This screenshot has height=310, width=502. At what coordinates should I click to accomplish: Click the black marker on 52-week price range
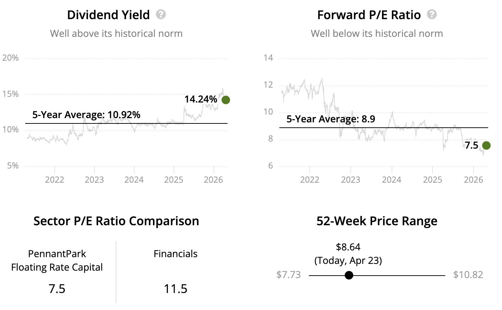(349, 275)
